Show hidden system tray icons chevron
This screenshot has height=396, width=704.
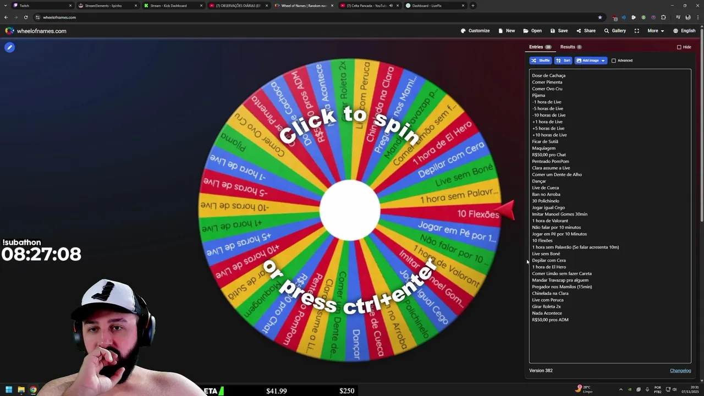(x=620, y=390)
